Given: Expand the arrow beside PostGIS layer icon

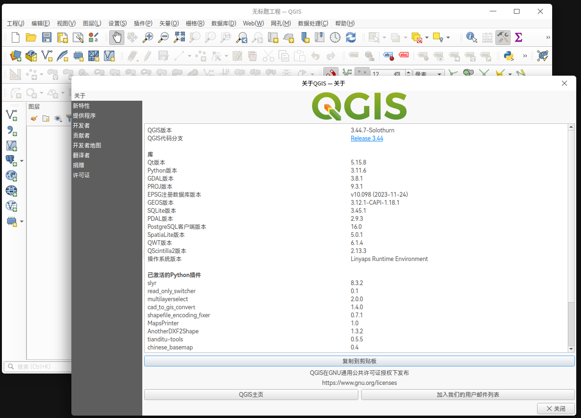Looking at the screenshot, I should point(22,161).
